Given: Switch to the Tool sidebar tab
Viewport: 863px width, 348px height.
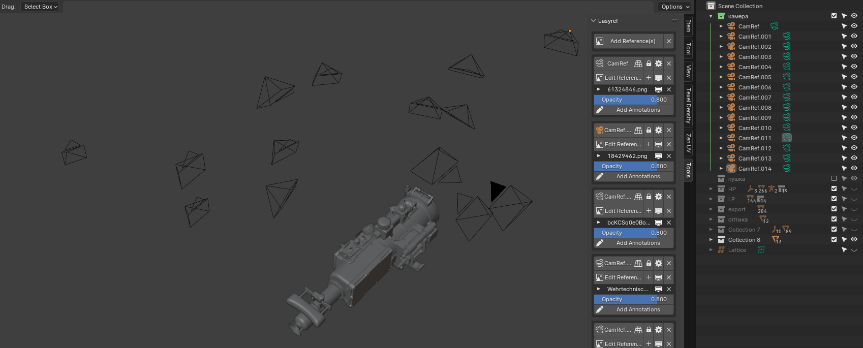Looking at the screenshot, I should tap(688, 49).
